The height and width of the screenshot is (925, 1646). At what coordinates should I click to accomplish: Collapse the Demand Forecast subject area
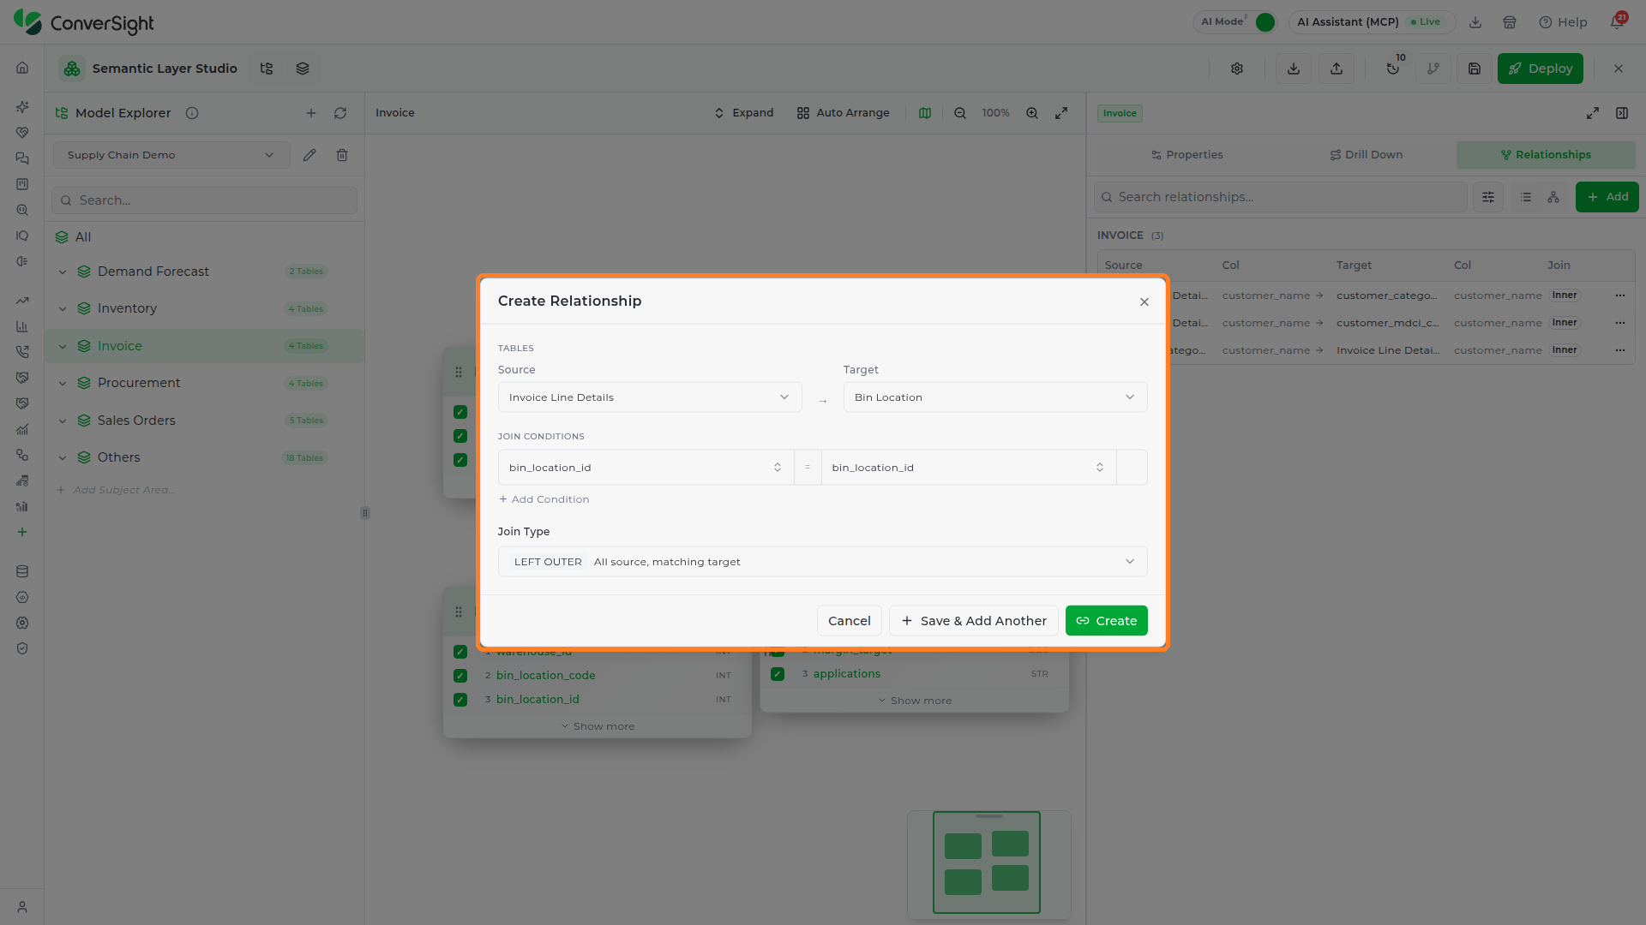(x=63, y=272)
